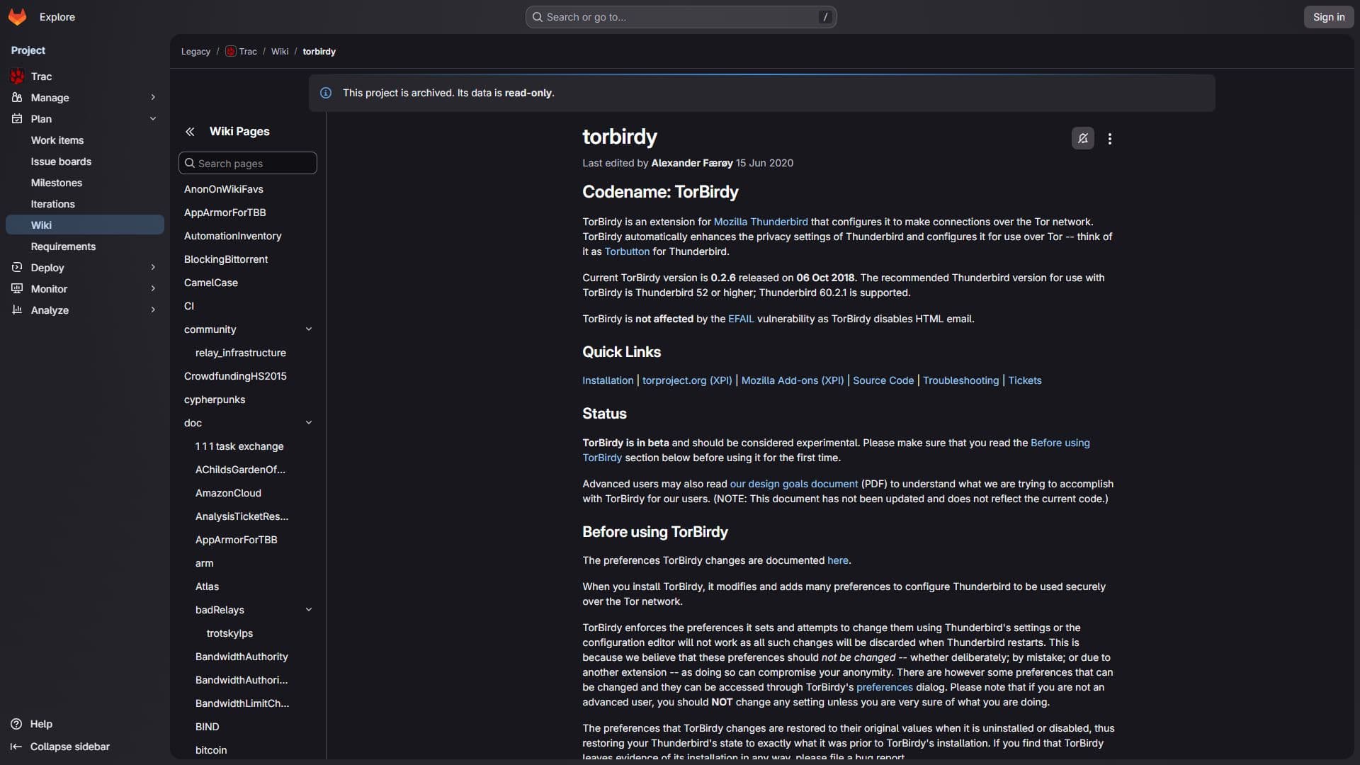Open the EFAIL vulnerability link

[x=741, y=319]
